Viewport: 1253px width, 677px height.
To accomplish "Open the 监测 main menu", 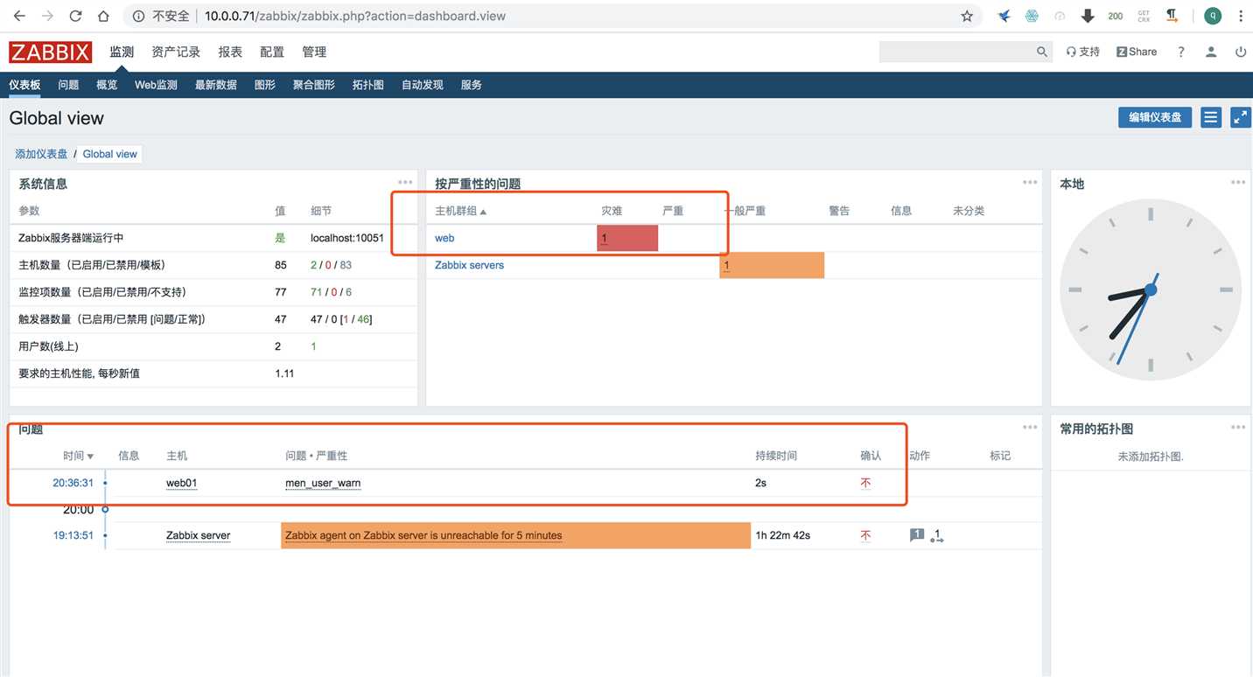I will [122, 52].
